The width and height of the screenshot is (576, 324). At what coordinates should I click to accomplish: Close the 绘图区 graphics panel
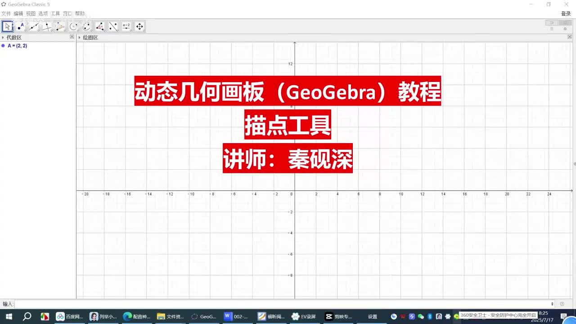tap(570, 37)
